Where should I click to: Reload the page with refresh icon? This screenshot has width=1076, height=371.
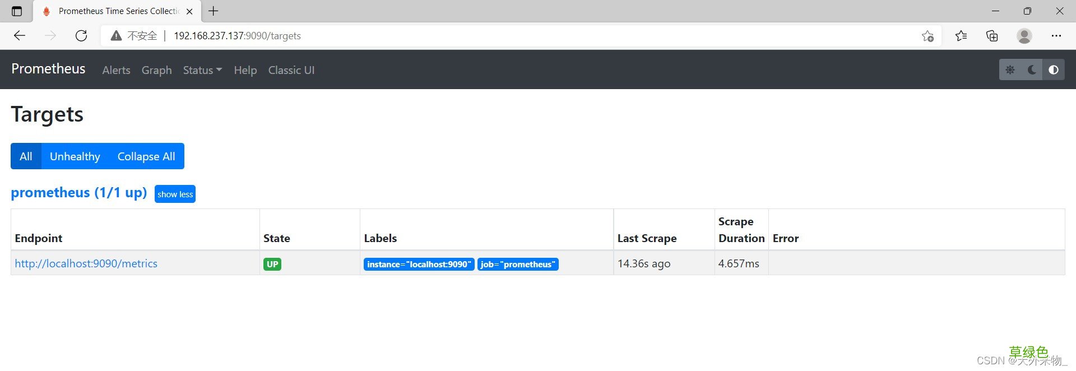[x=81, y=36]
